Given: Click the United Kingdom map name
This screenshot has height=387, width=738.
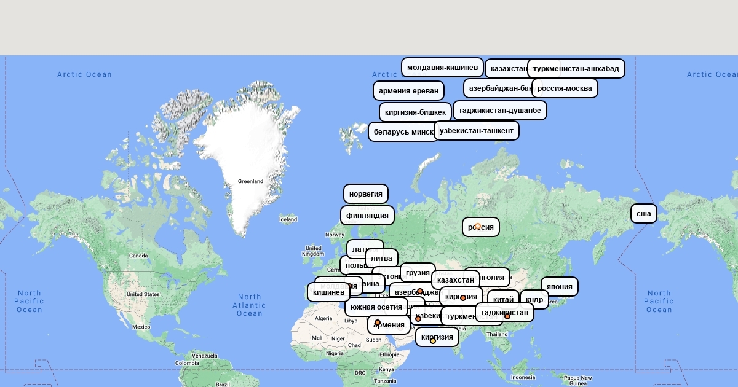Looking at the screenshot, I should click(313, 251).
